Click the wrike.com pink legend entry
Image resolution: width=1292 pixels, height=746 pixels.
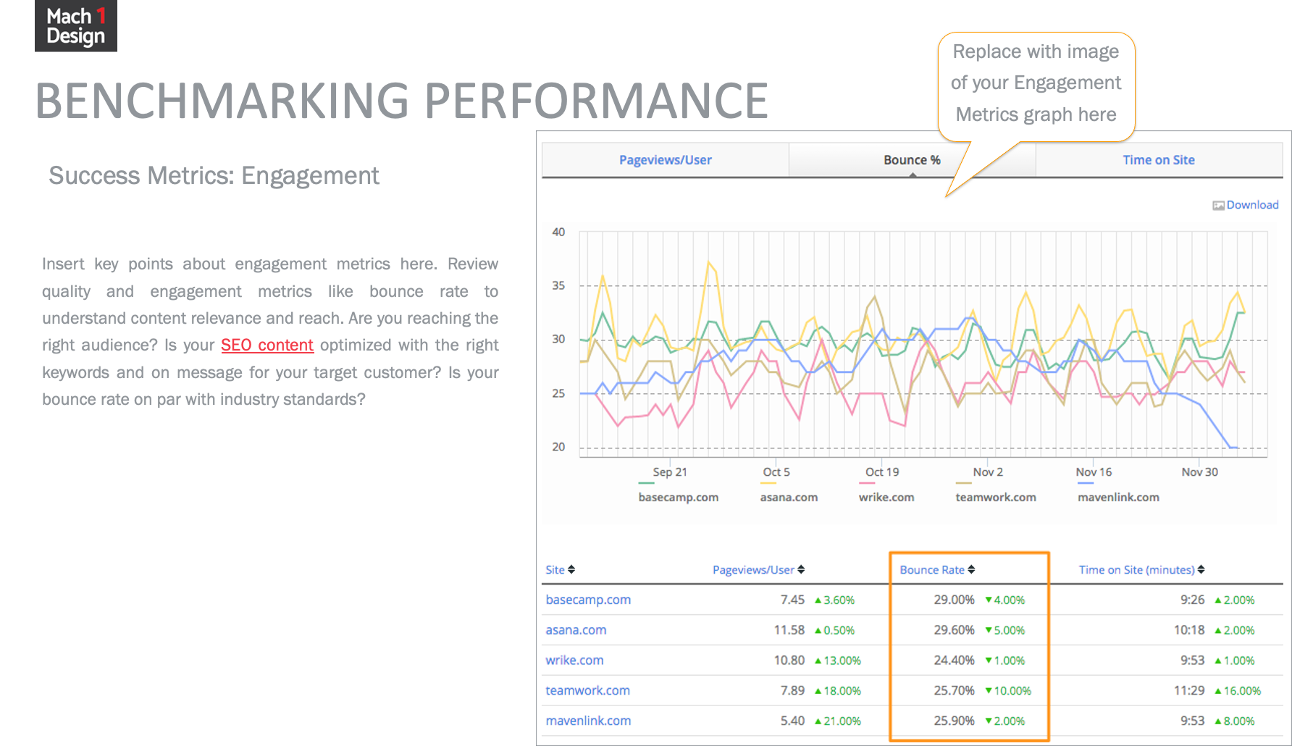(886, 497)
